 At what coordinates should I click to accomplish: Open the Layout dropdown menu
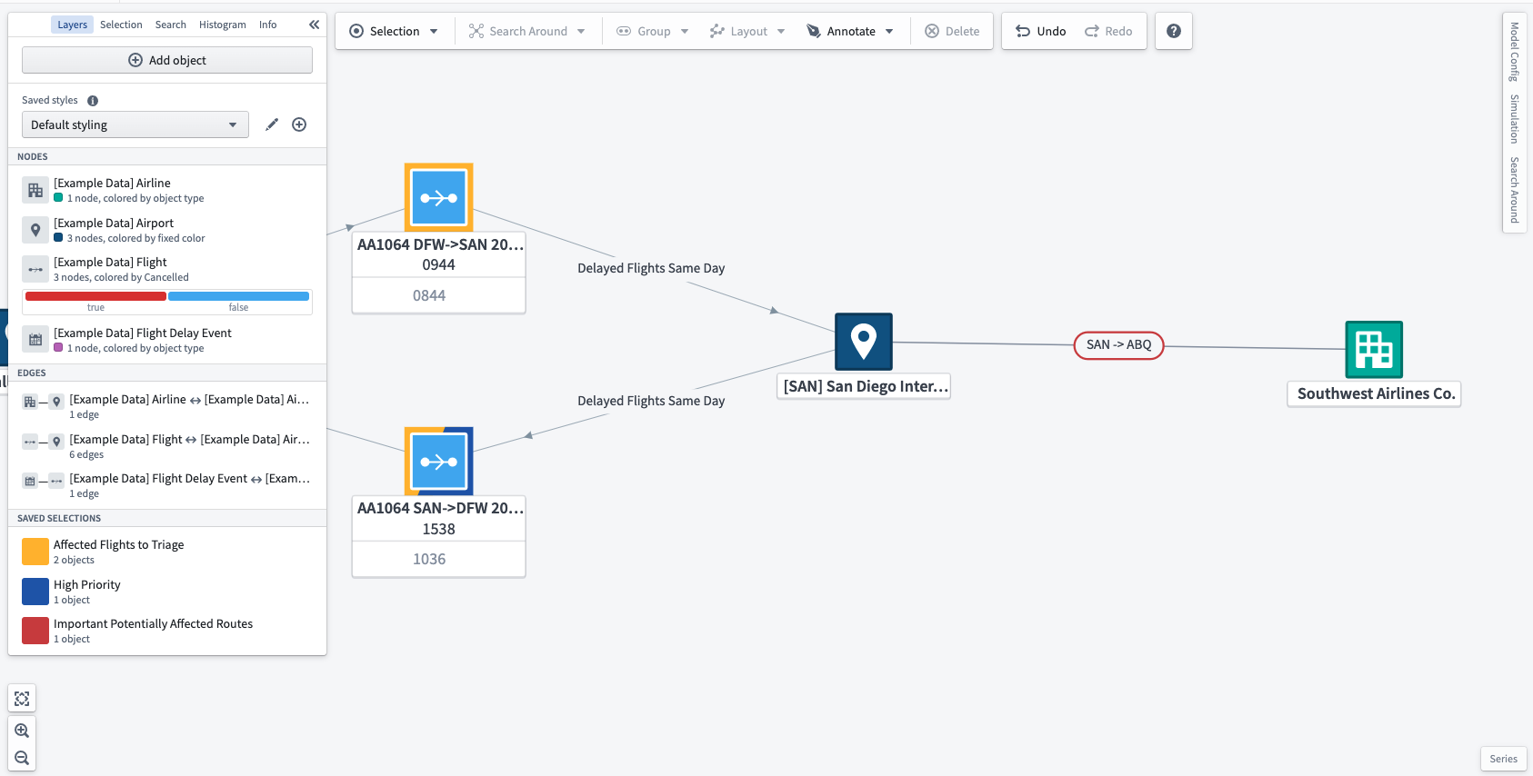pos(747,31)
